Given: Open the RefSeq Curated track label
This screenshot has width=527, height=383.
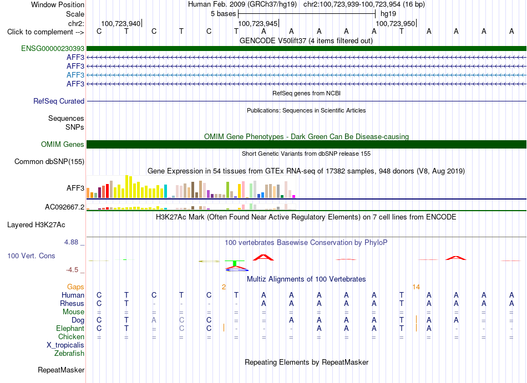Looking at the screenshot, I should pos(59,101).
